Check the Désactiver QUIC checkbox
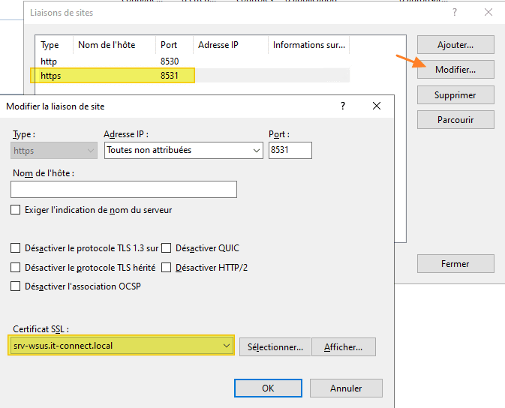505x408 pixels. coord(167,248)
